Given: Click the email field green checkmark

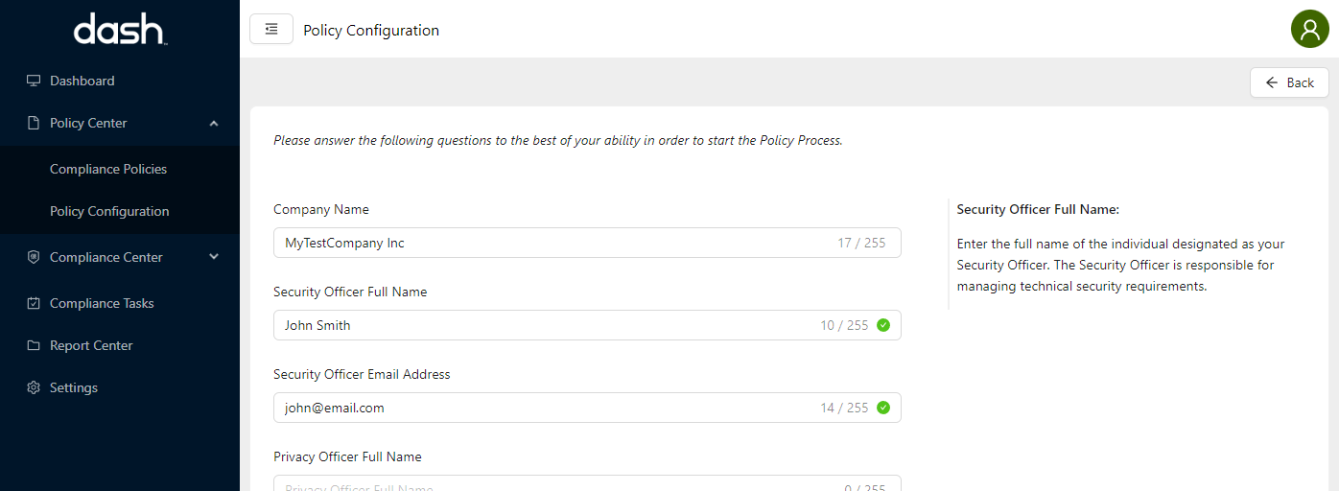Looking at the screenshot, I should click(883, 408).
